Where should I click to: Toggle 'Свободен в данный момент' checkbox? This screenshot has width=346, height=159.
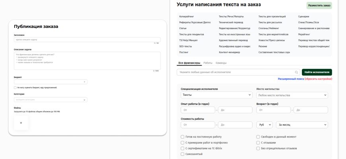pyautogui.click(x=258, y=137)
